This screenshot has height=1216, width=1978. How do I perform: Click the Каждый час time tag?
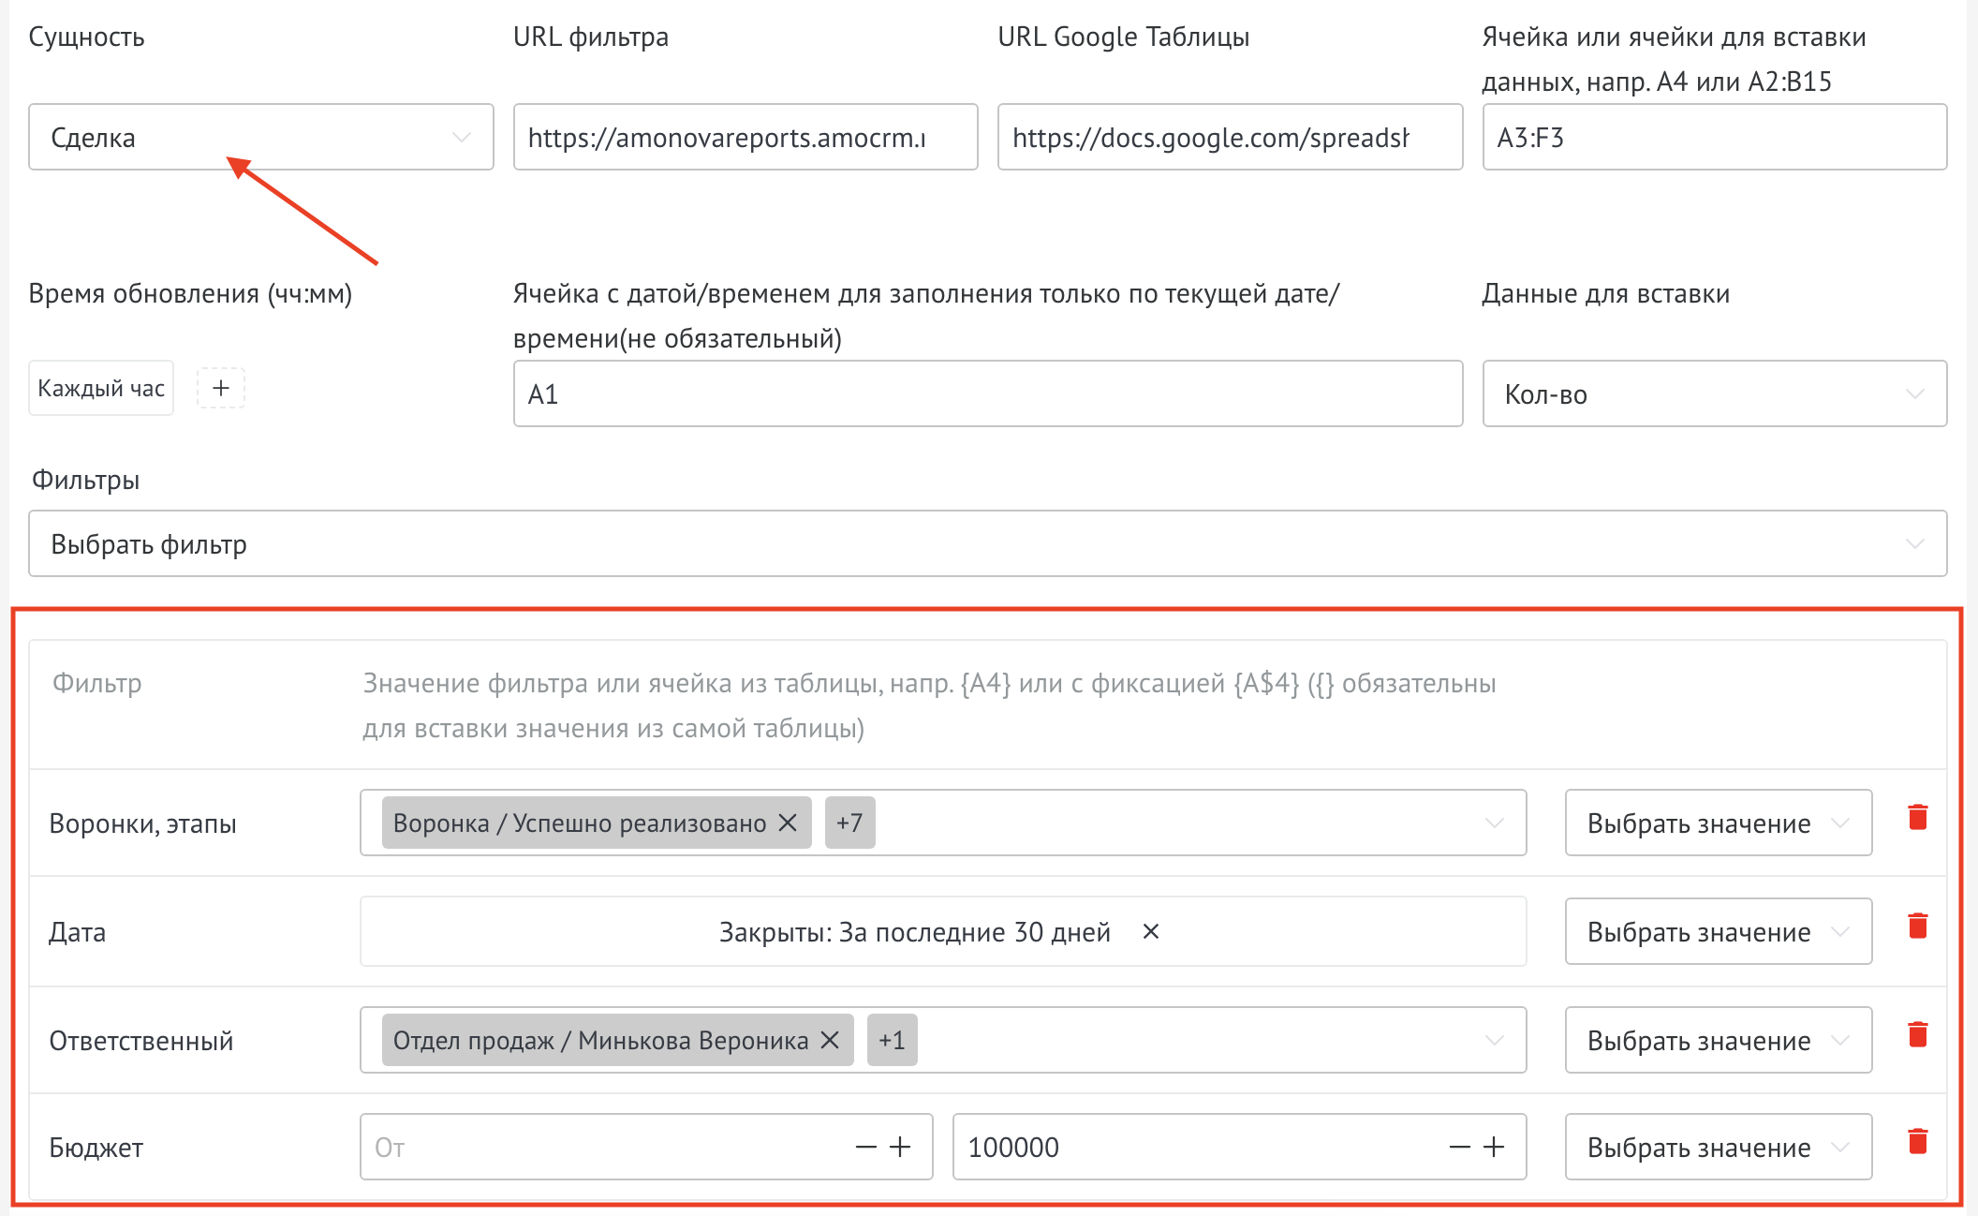[x=101, y=388]
